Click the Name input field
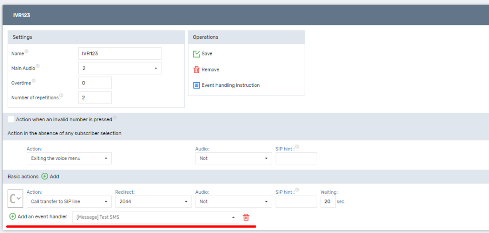The width and height of the screenshot is (489, 233). coord(120,53)
